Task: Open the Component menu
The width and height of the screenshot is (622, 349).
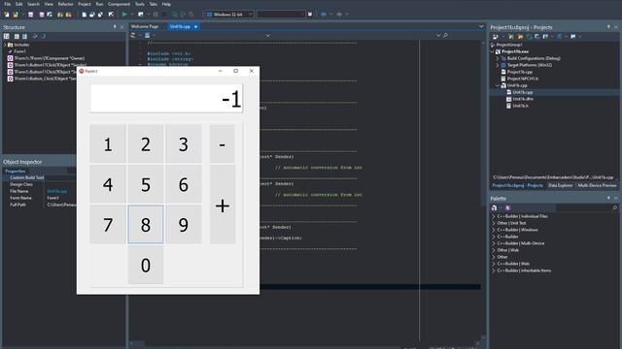Action: pyautogui.click(x=119, y=4)
